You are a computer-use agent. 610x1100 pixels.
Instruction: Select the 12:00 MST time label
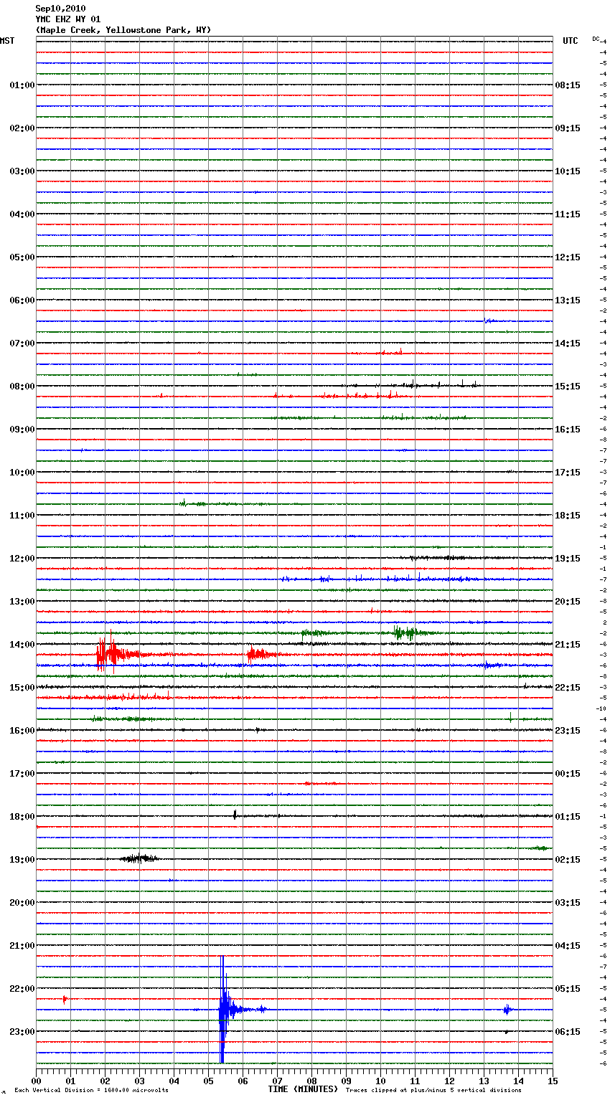point(22,559)
